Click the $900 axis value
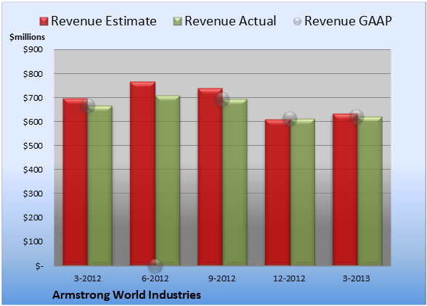Viewport: 427px width, 306px height. tap(33, 49)
